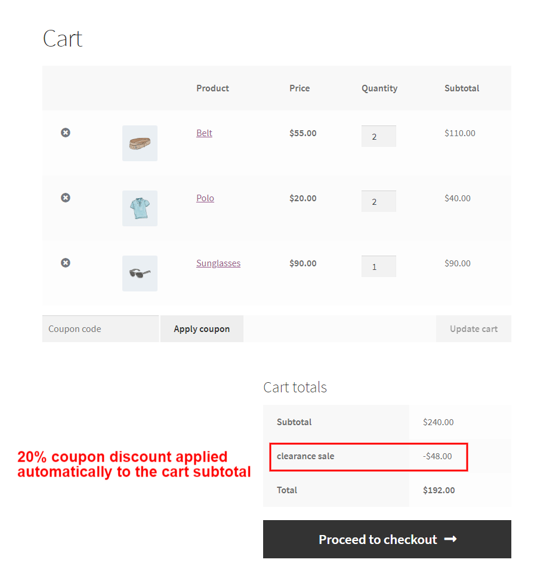Open the Belt product thumbnail
The height and width of the screenshot is (584, 534).
[140, 143]
